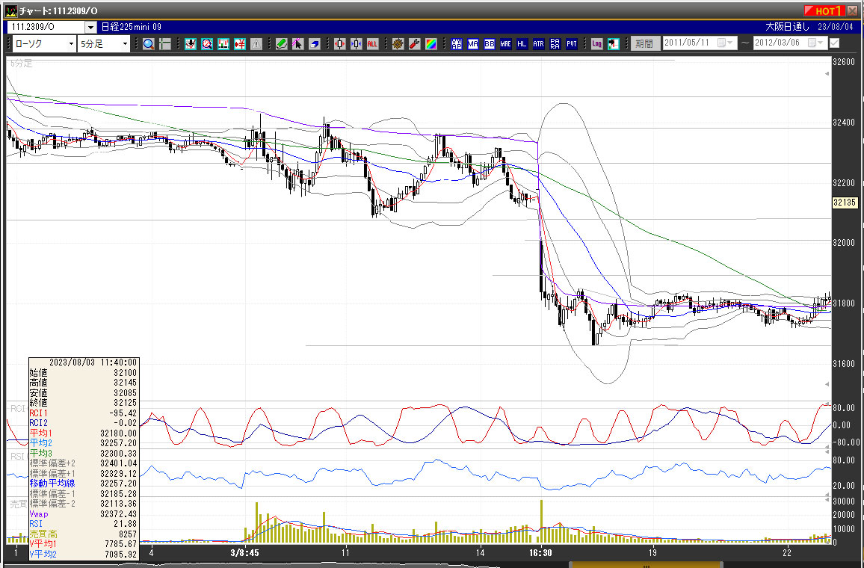Click the warning triangle alert icon
This screenshot has height=568, width=864.
[256, 44]
